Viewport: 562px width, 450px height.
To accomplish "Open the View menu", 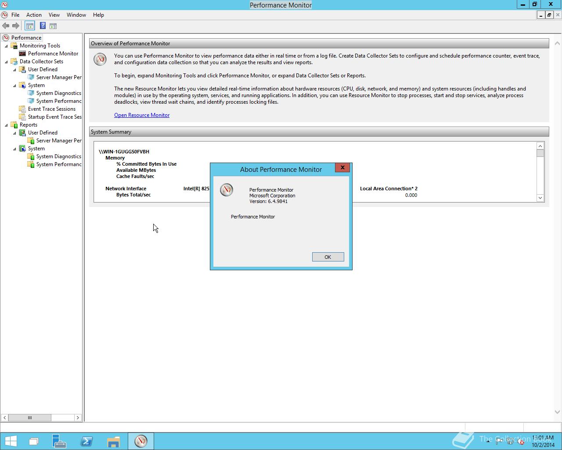I will [x=54, y=15].
